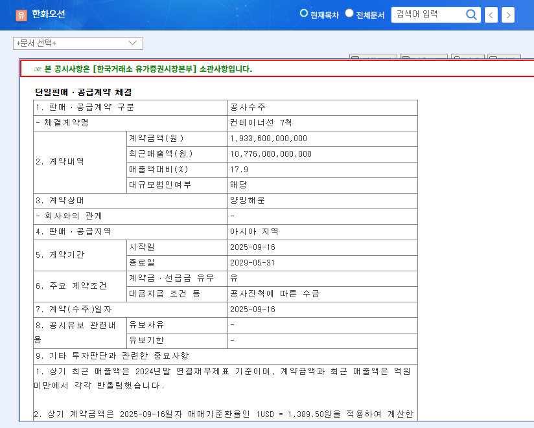This screenshot has height=428, width=534.
Task: Select the 아시아 지역 supply region cell
Action: [323, 232]
